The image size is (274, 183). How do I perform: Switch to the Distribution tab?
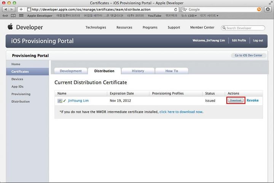(x=104, y=71)
